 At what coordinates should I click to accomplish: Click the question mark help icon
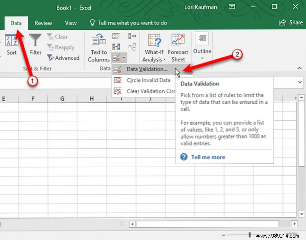[x=184, y=157]
